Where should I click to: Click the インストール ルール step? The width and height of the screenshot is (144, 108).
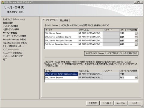(x=11, y=49)
